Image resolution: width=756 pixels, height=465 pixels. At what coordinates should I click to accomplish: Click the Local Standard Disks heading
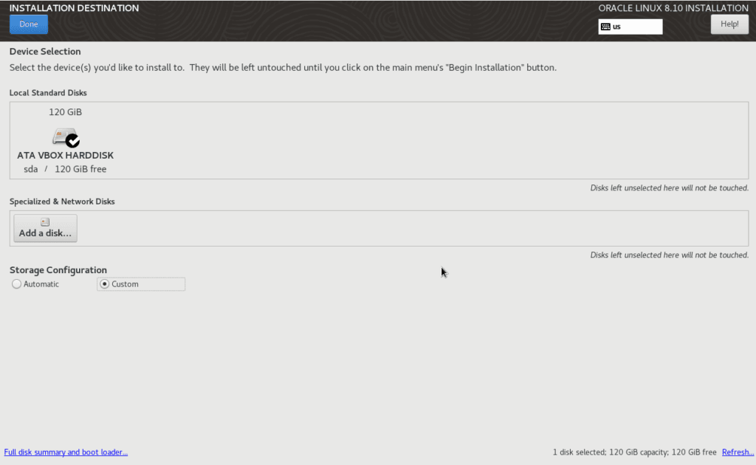[x=48, y=92]
